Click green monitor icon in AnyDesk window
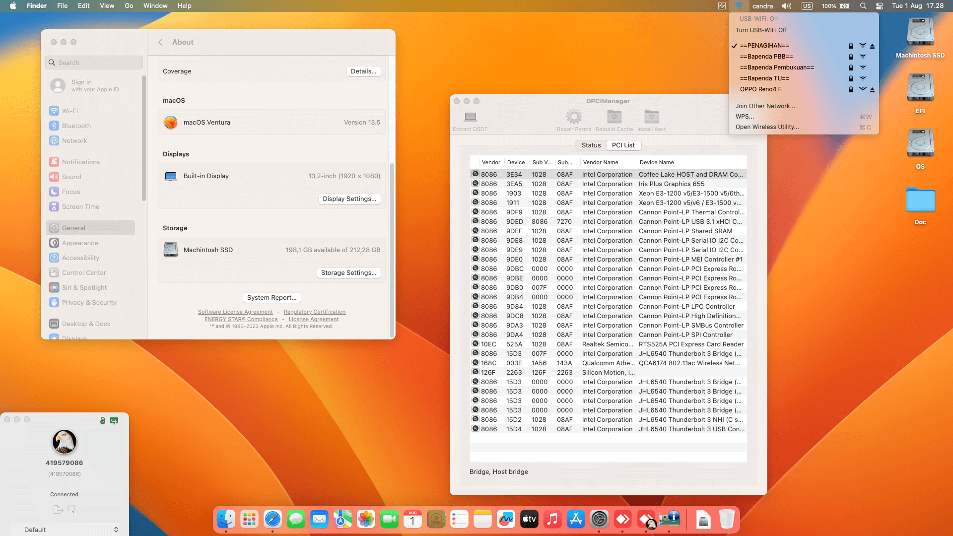Image resolution: width=953 pixels, height=536 pixels. point(114,420)
